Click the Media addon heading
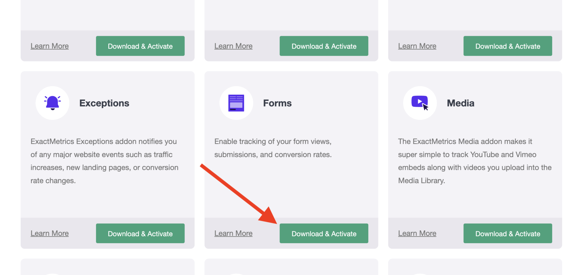Image resolution: width=583 pixels, height=275 pixels. [x=460, y=103]
